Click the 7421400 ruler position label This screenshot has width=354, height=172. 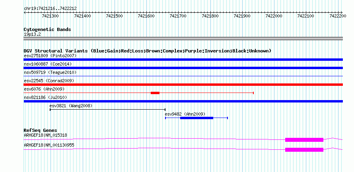(x=82, y=16)
